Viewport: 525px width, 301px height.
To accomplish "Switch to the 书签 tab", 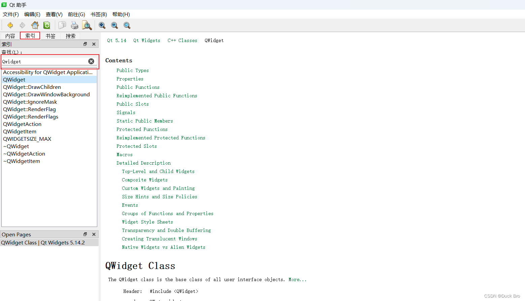I will (x=50, y=36).
